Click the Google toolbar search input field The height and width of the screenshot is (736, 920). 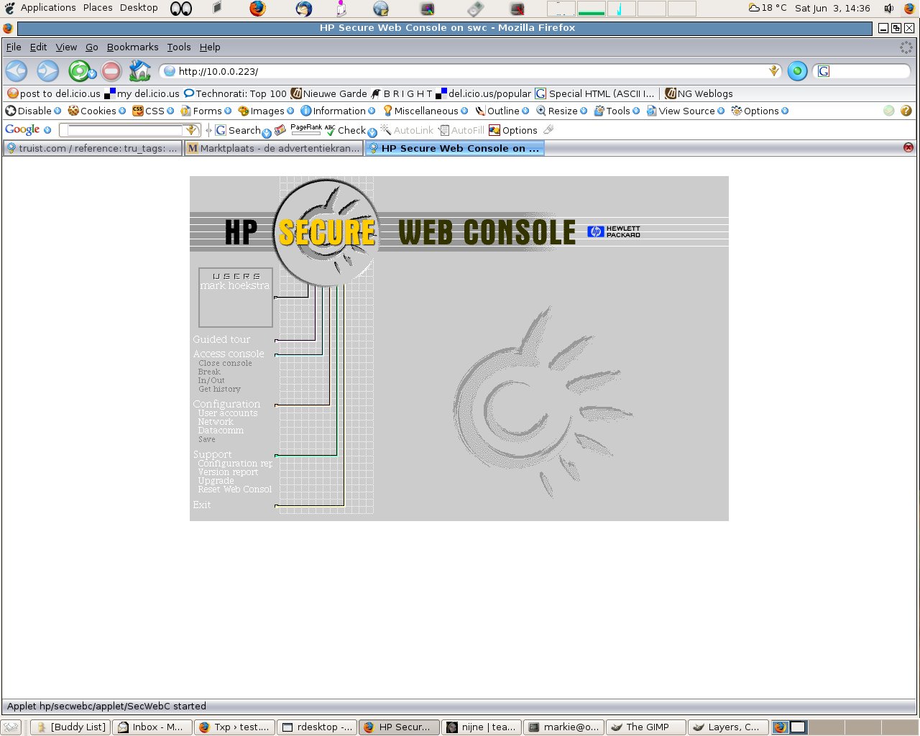pyautogui.click(x=125, y=130)
